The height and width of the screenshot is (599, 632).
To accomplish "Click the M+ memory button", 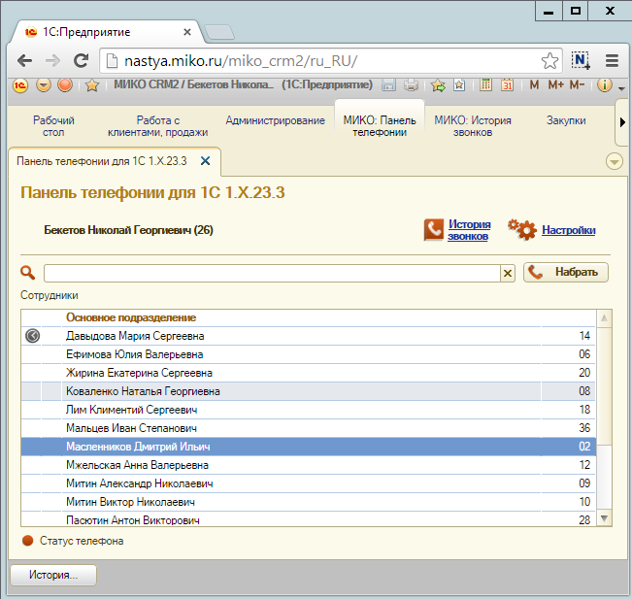I will [x=555, y=85].
